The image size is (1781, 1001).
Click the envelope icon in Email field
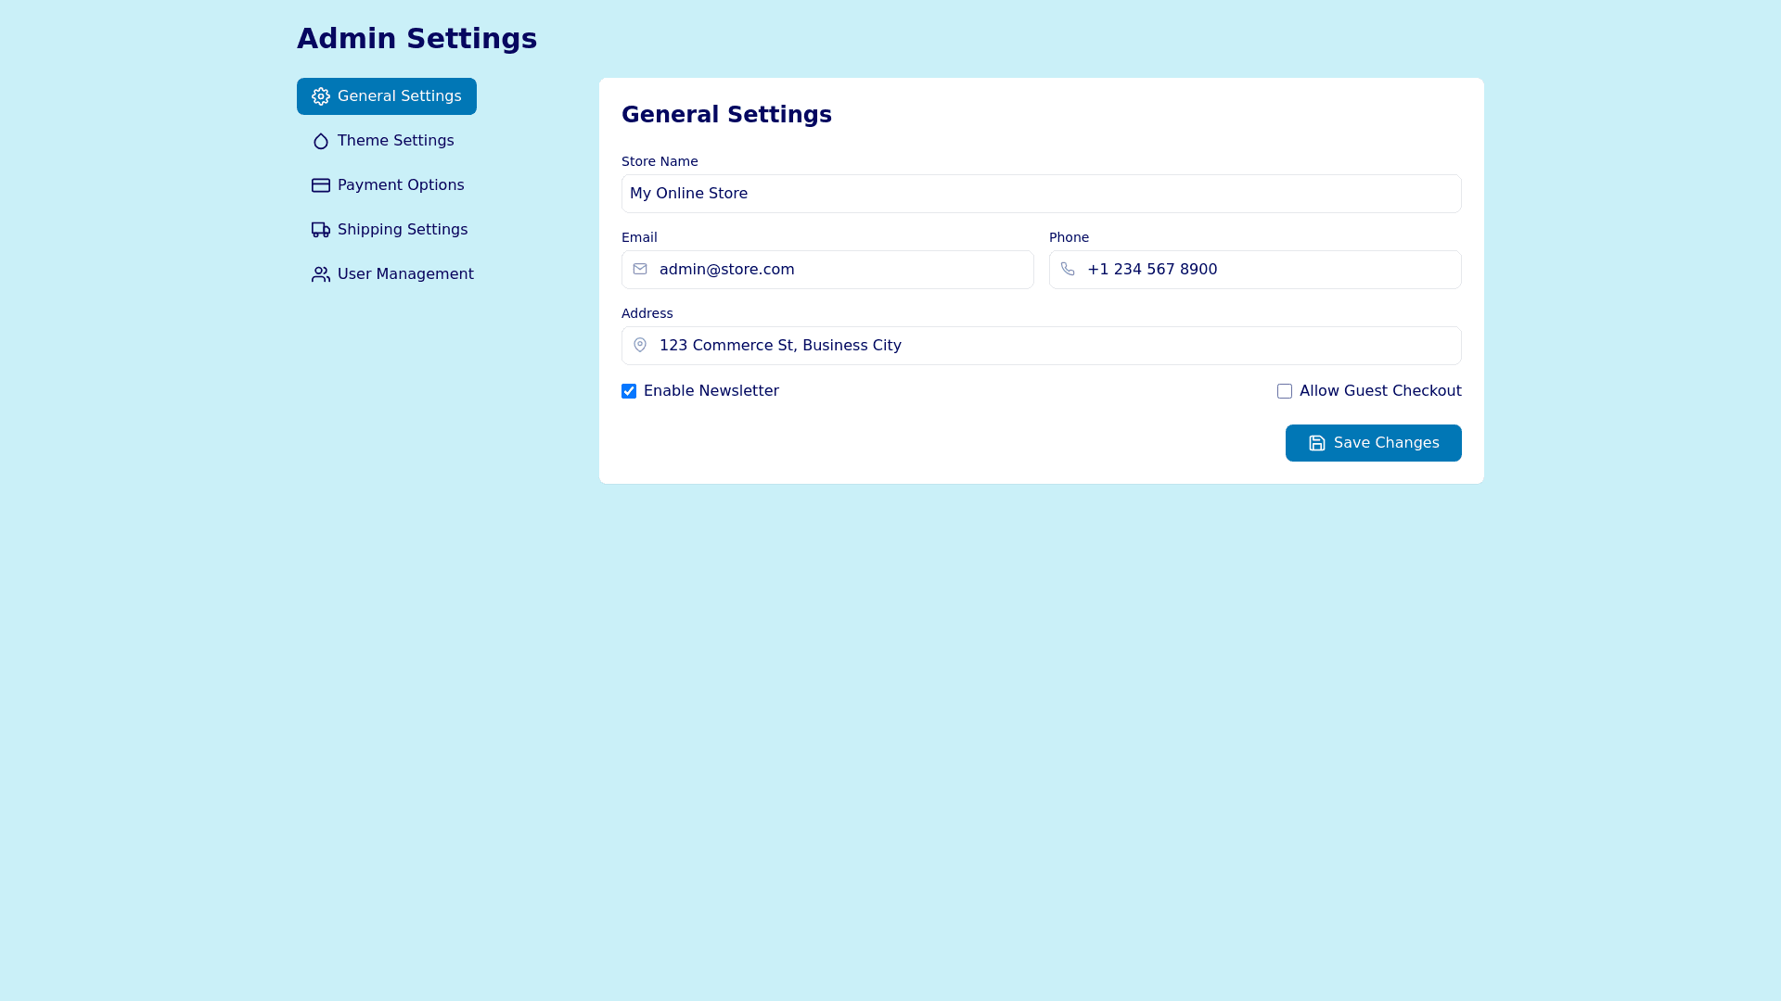640,270
